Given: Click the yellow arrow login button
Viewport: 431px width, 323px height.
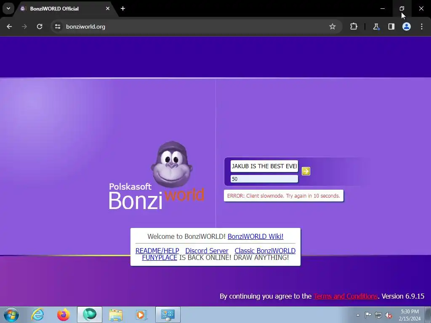Looking at the screenshot, I should click(x=306, y=171).
